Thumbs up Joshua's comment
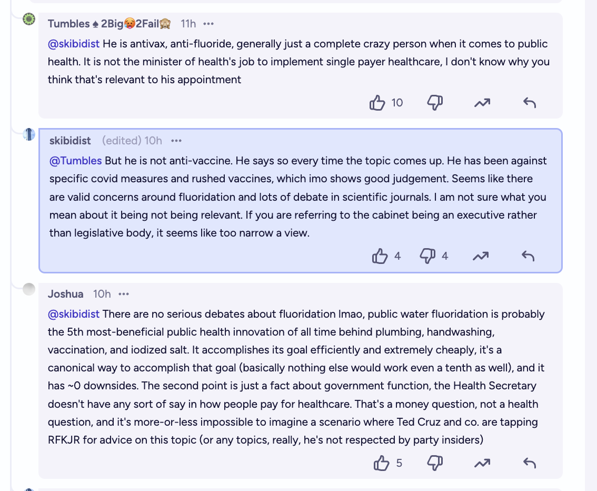The width and height of the screenshot is (597, 491). tap(381, 463)
